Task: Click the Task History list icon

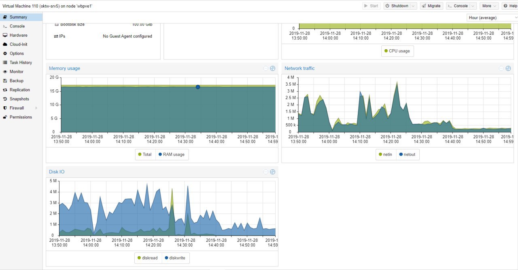Action: [5, 63]
